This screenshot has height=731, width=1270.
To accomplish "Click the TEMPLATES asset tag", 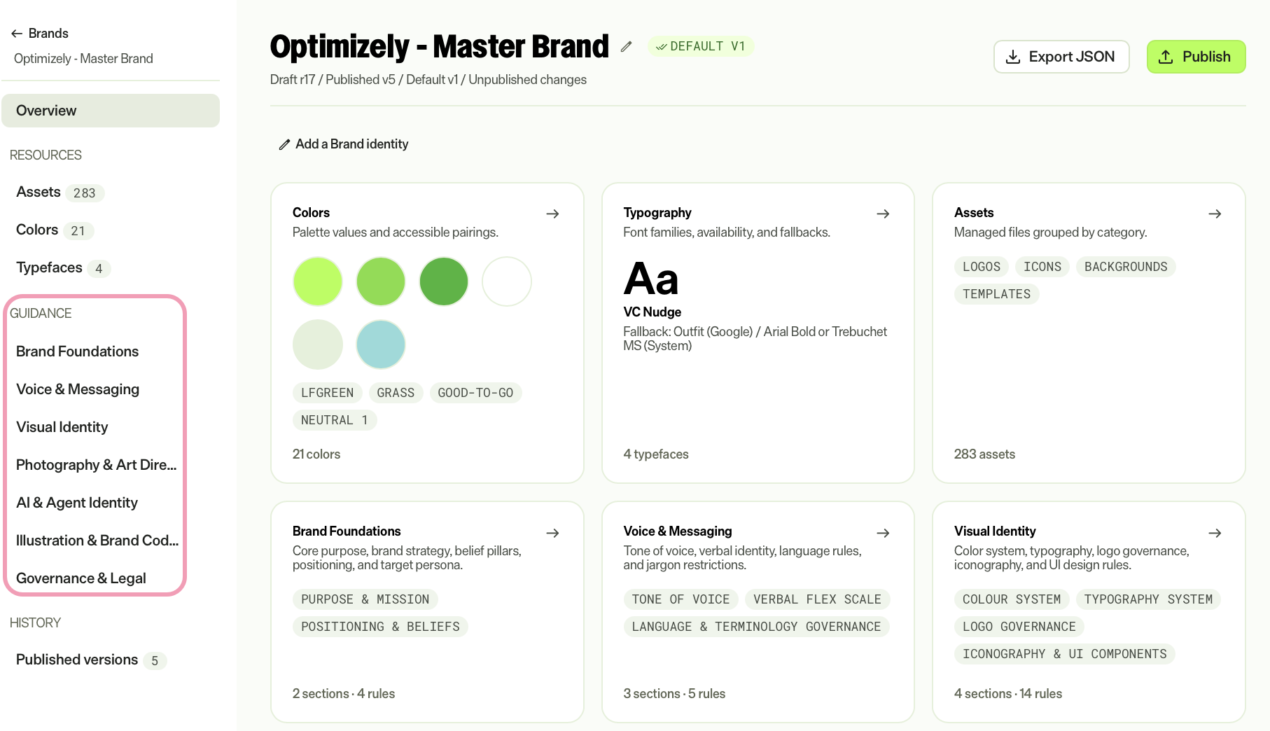I will (x=996, y=294).
